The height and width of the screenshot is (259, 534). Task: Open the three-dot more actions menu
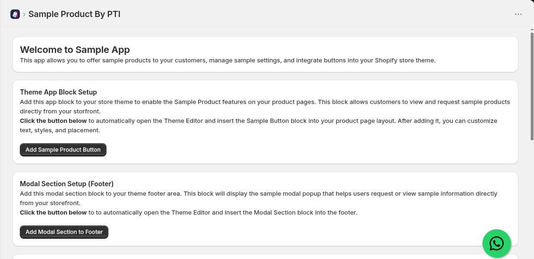[x=518, y=14]
